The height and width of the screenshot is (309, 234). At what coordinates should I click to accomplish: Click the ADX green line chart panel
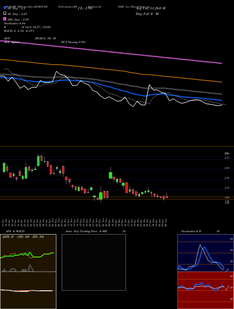[28, 253]
